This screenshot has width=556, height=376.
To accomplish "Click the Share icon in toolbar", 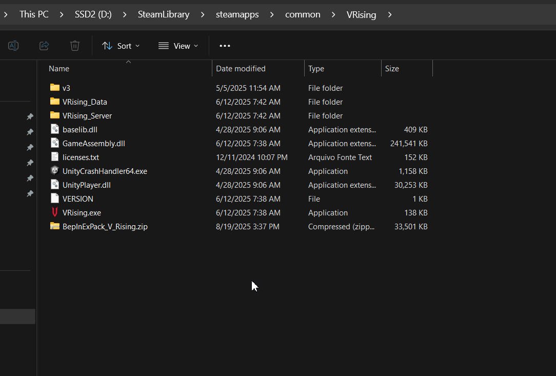I will coord(44,46).
